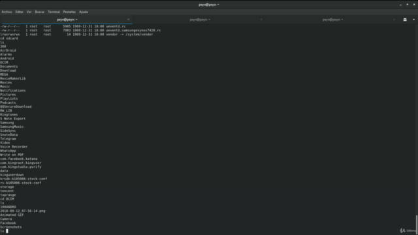
Task: Maximize the terminal window
Action: [x=408, y=5]
